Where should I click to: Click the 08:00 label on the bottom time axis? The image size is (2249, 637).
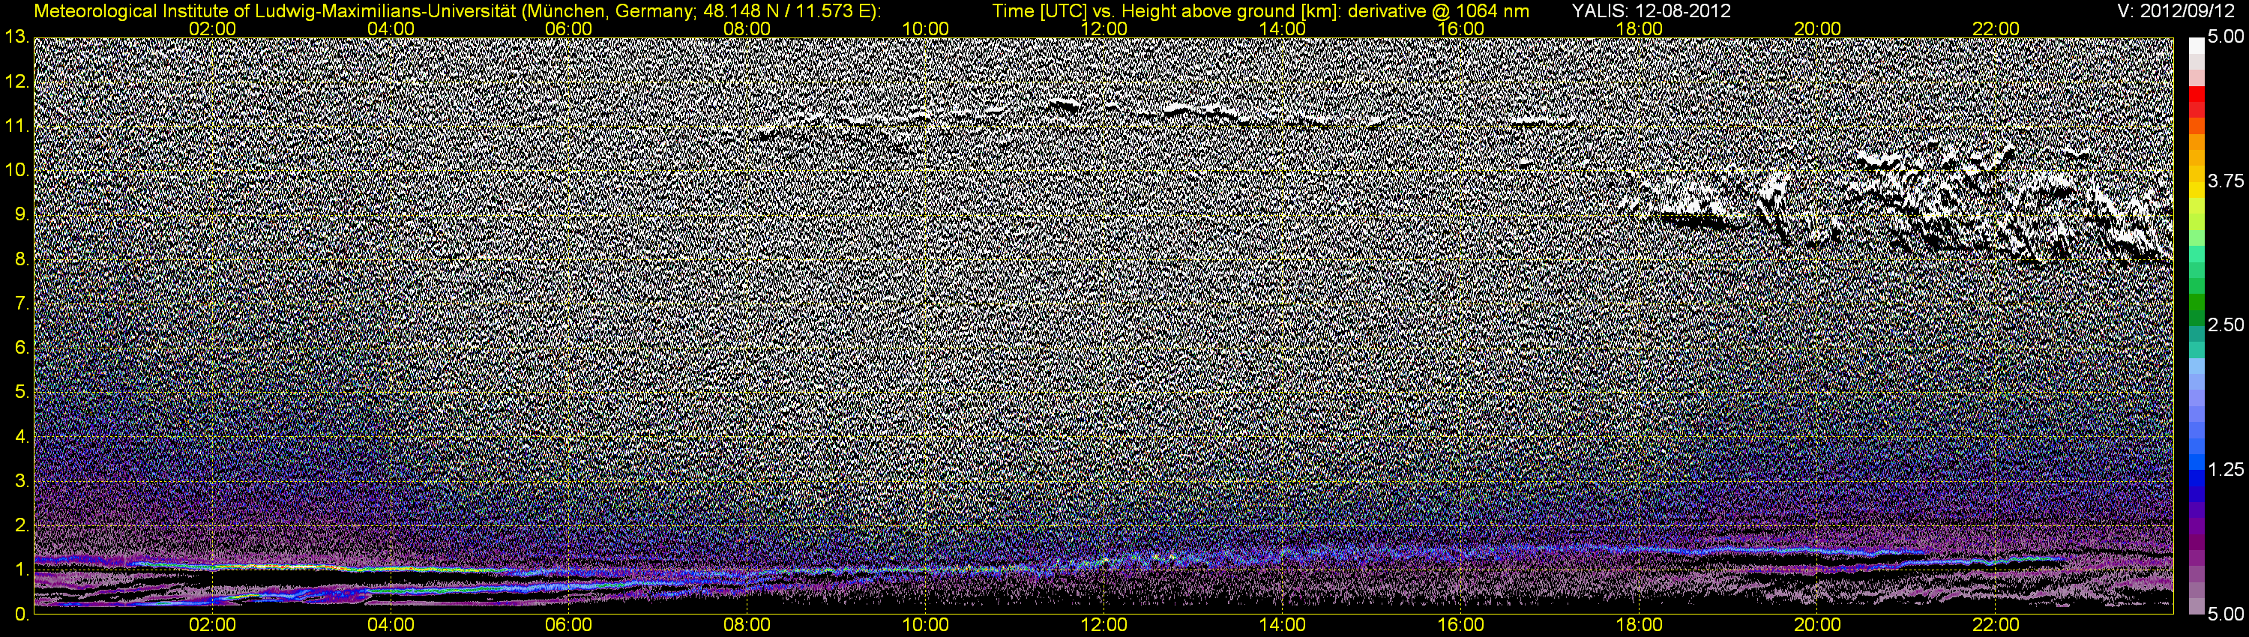(x=747, y=625)
